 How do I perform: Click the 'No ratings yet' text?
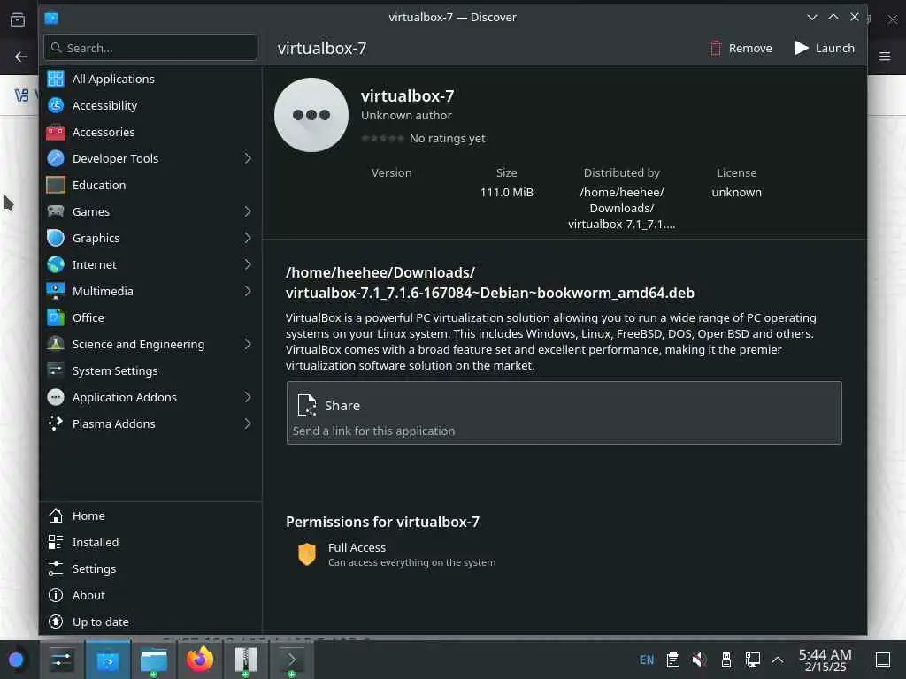coord(447,139)
